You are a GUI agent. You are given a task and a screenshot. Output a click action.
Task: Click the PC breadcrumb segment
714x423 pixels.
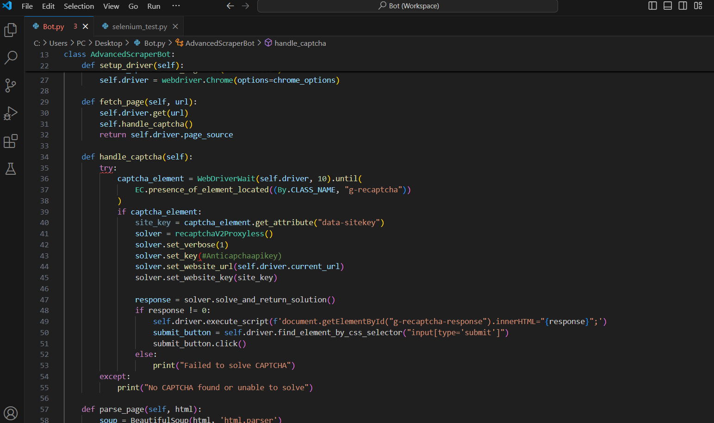pyautogui.click(x=81, y=43)
